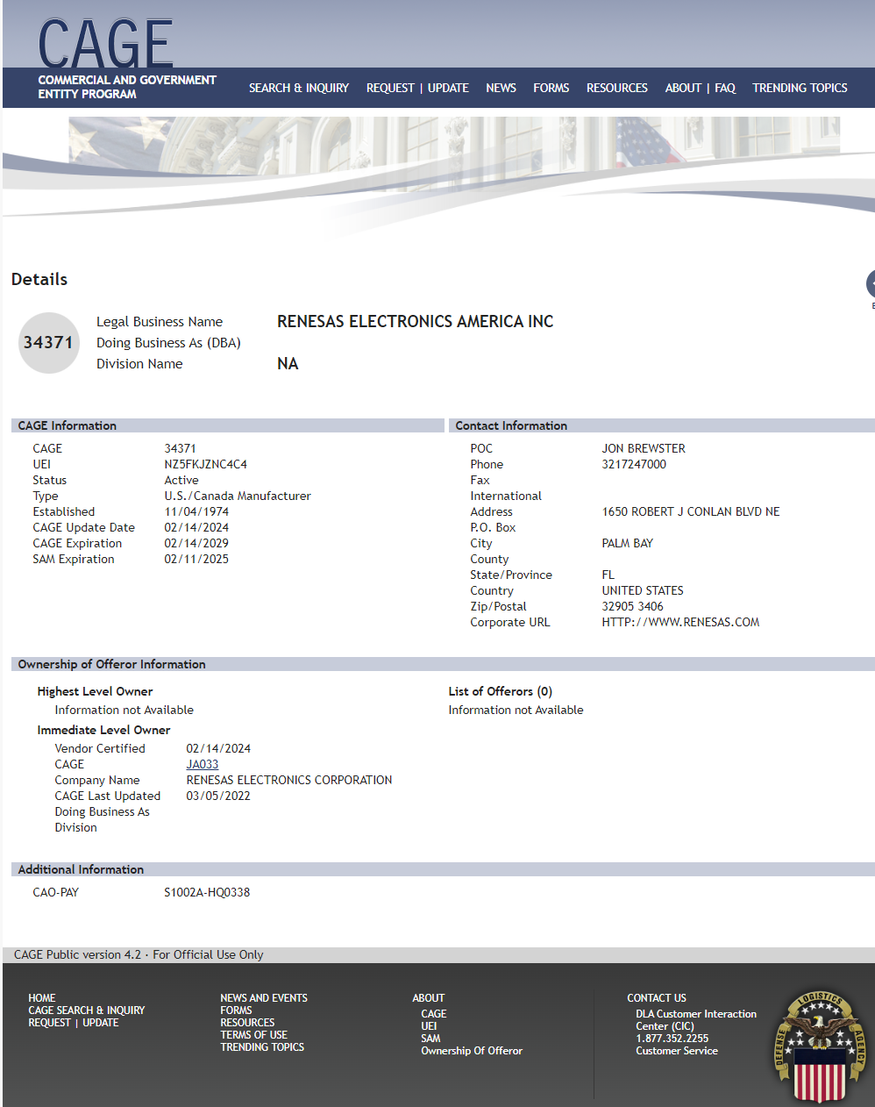Open News and Events in the footer
This screenshot has height=1107, width=875.
point(264,998)
